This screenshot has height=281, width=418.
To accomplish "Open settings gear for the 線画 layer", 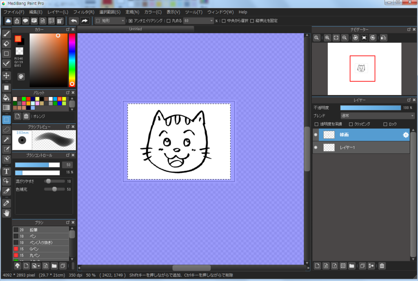I will coord(405,135).
